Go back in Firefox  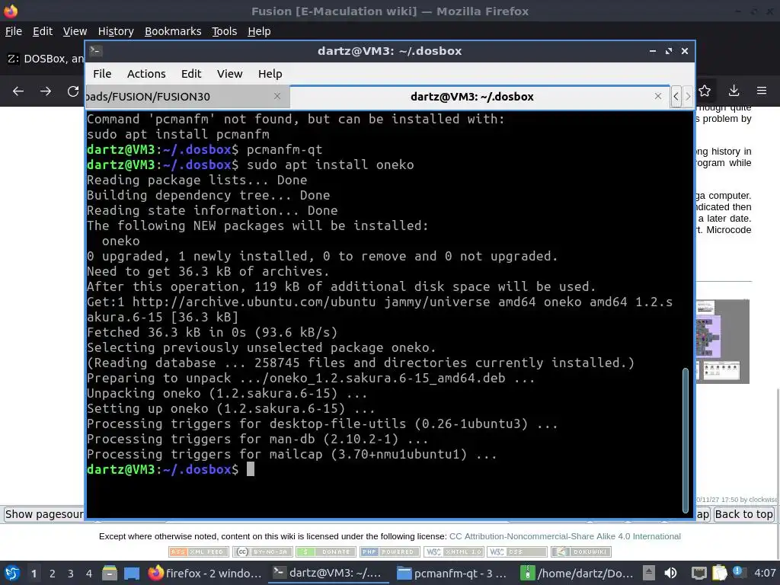18,91
